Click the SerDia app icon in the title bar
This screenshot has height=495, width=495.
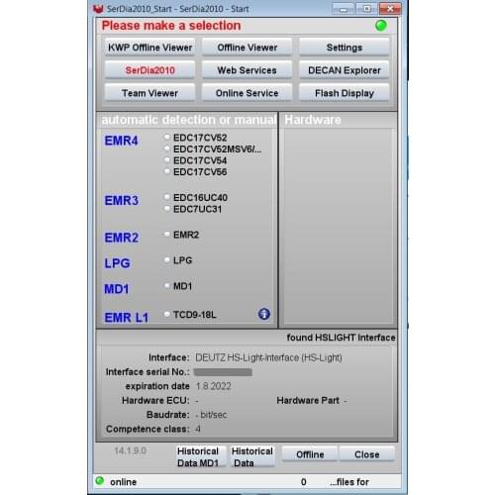tap(98, 9)
